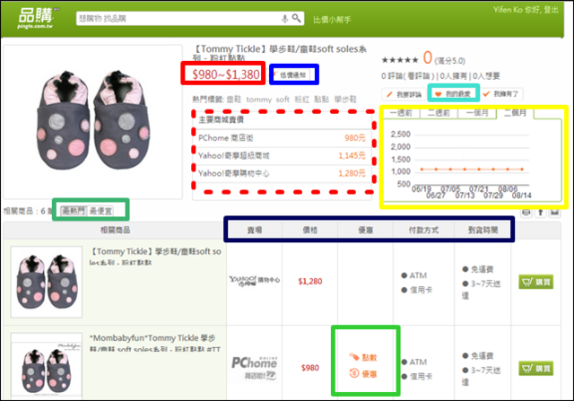The height and width of the screenshot is (401, 574).
Task: Sort related products by 最便宜
Action: point(100,211)
